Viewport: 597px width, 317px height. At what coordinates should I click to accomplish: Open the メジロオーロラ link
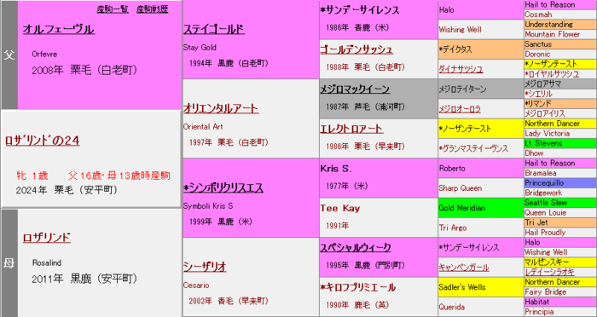460,109
